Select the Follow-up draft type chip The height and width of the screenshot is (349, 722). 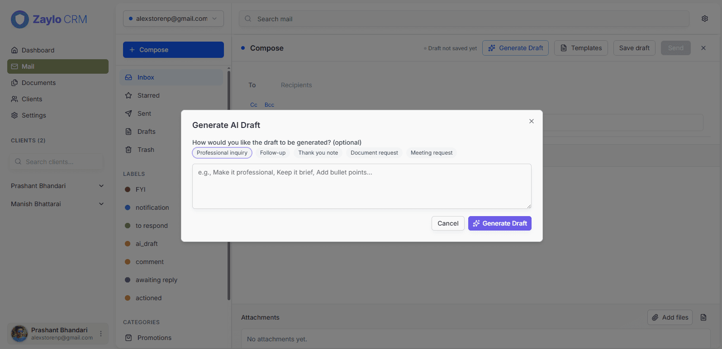273,153
